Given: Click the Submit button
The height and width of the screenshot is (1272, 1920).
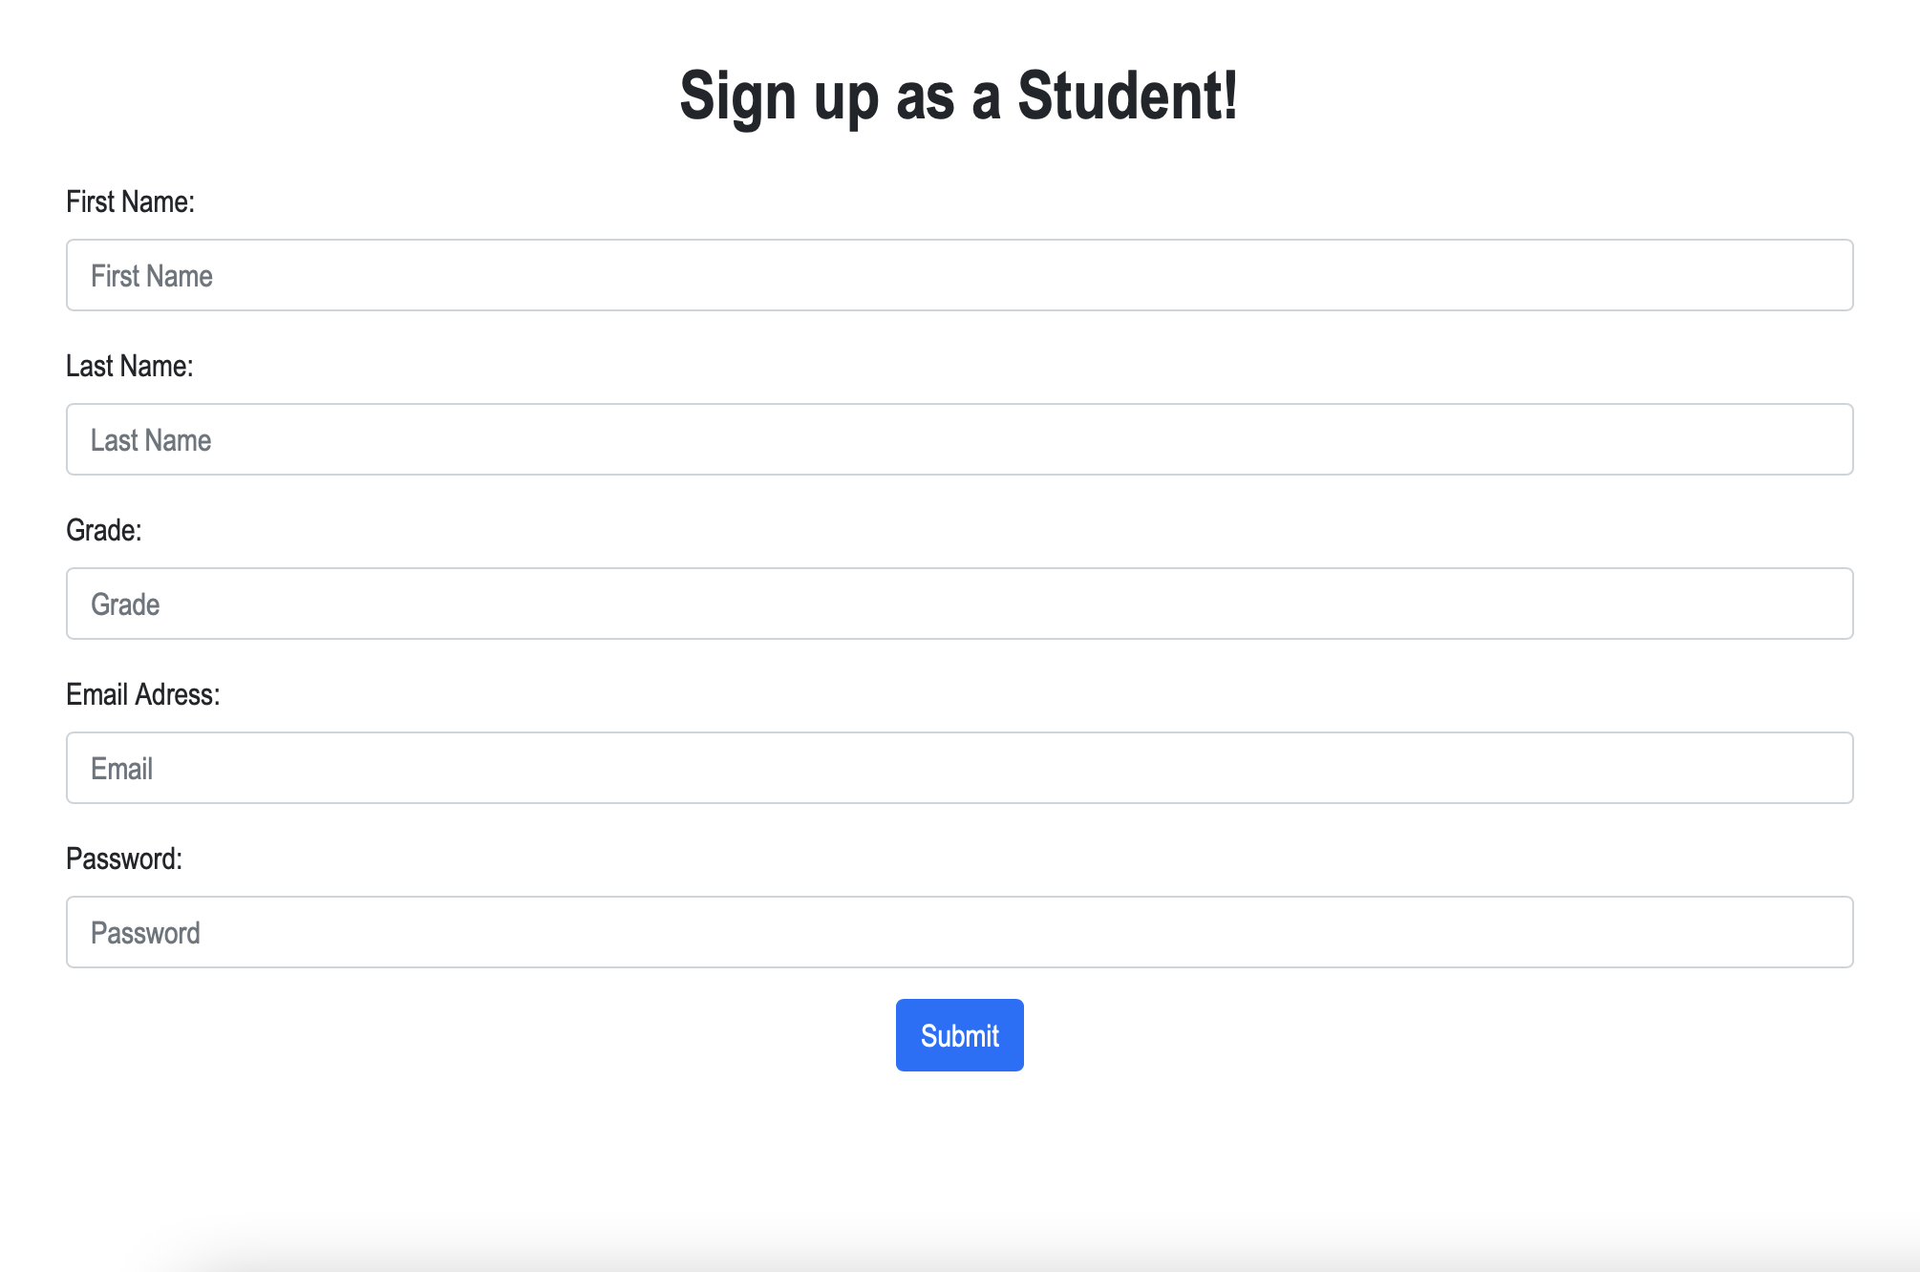Looking at the screenshot, I should tap(959, 1035).
